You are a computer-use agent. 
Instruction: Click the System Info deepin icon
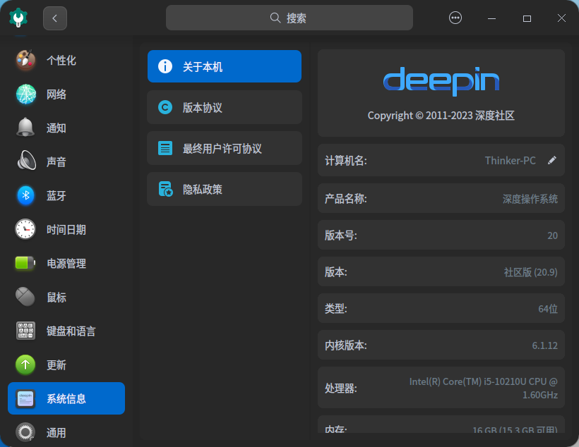click(25, 398)
